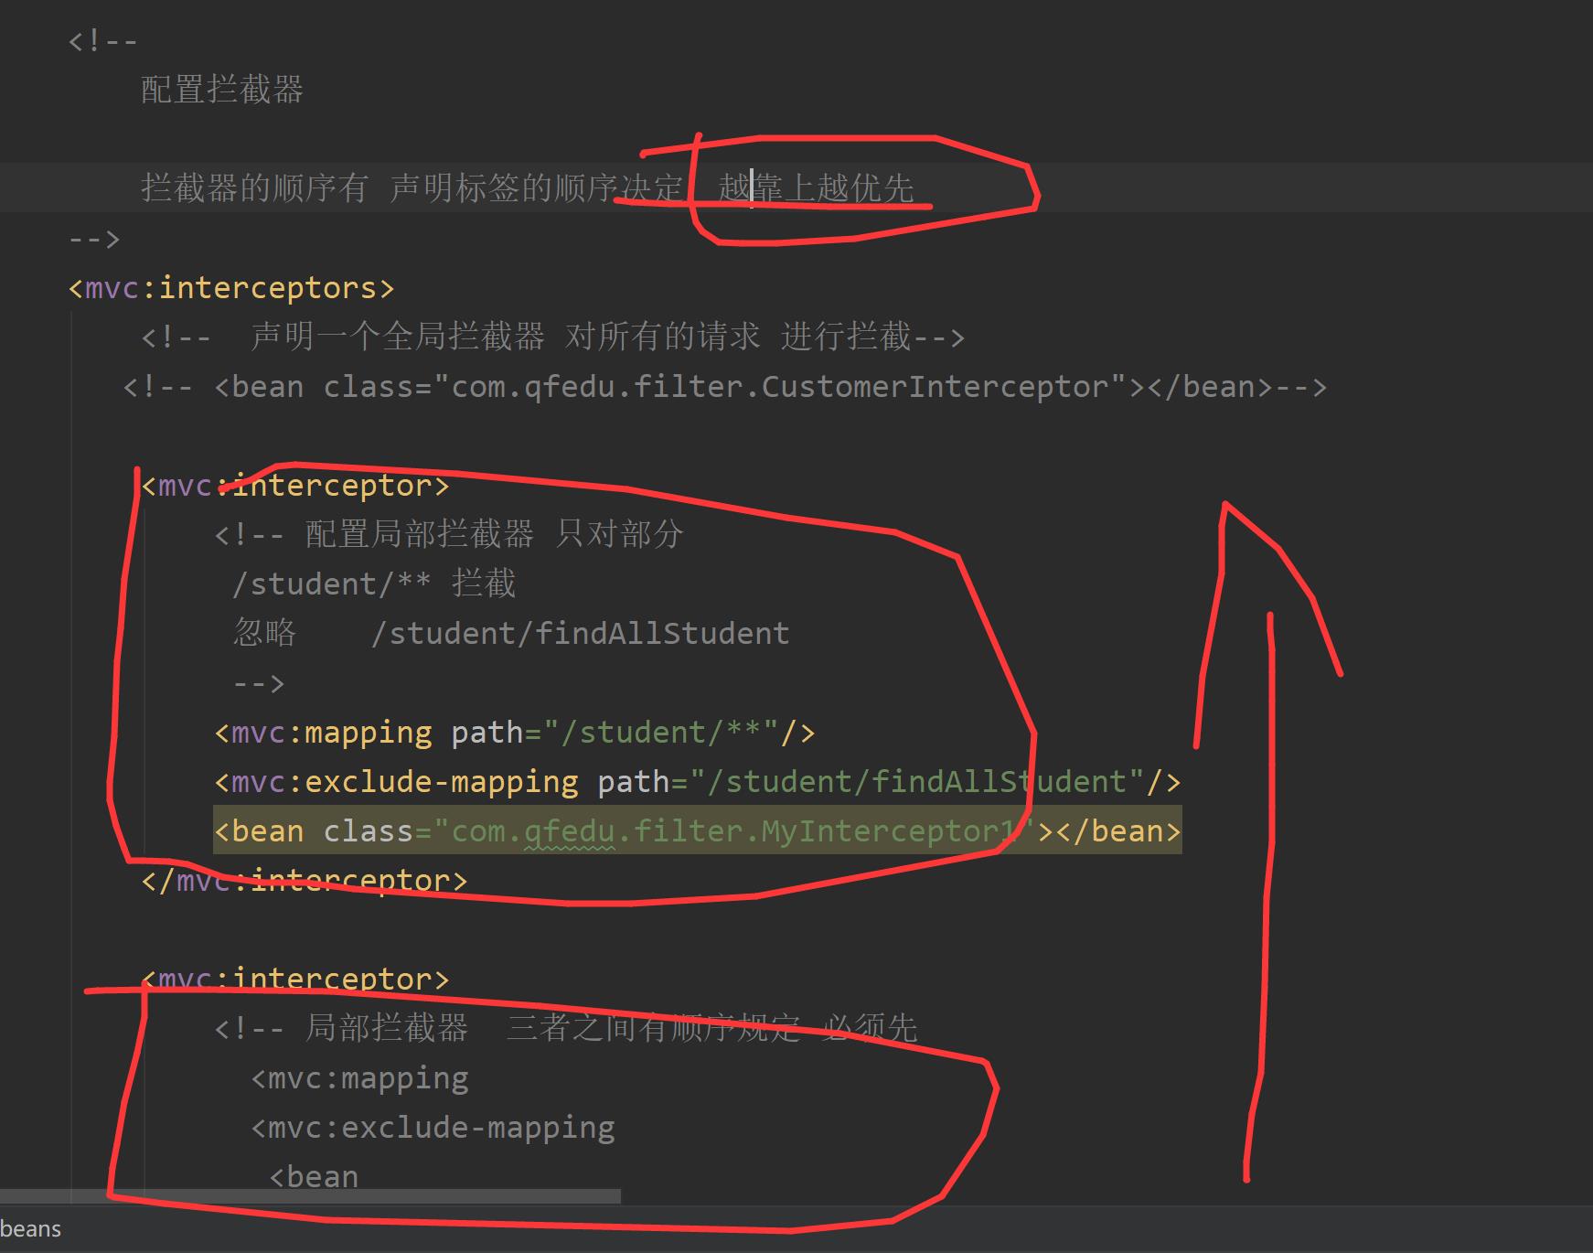Click the commented <bean text at bottom
Viewport: 1593px width, 1253px height.
pos(314,1177)
